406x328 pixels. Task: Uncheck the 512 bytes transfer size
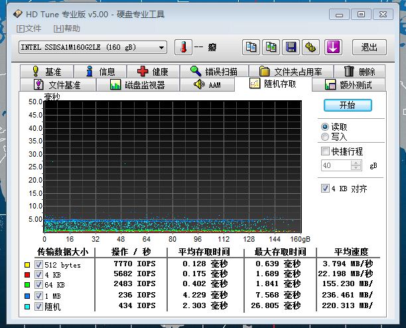tap(38, 264)
